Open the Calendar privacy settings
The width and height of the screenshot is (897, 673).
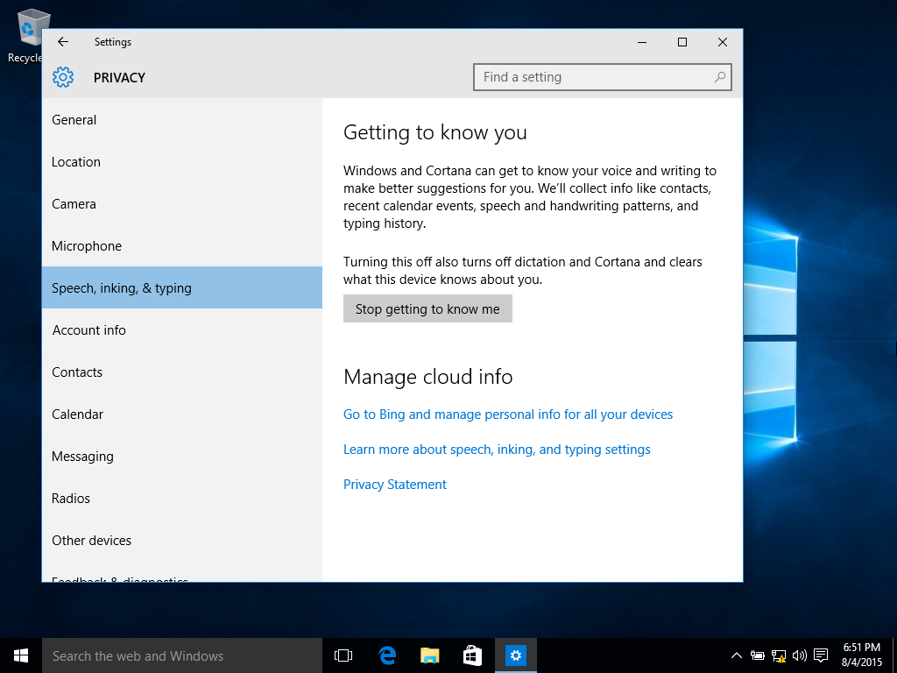[x=182, y=414]
